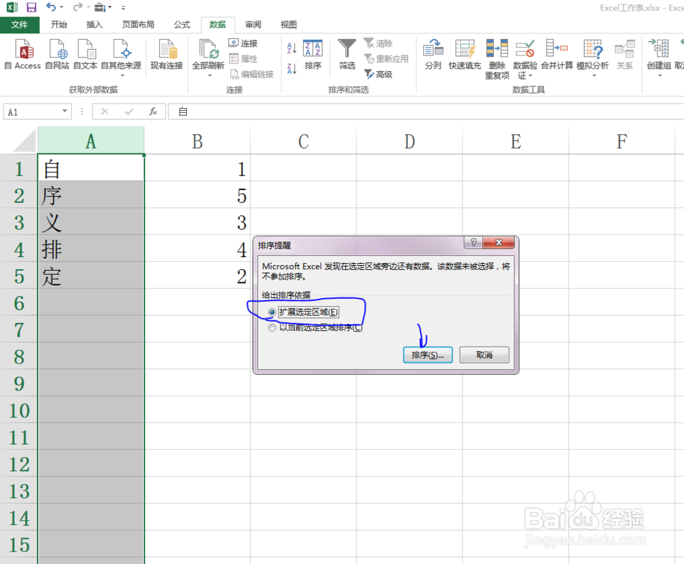Switch to Insert (插入) tab
Viewport: 684px width, 564px height.
pyautogui.click(x=94, y=25)
